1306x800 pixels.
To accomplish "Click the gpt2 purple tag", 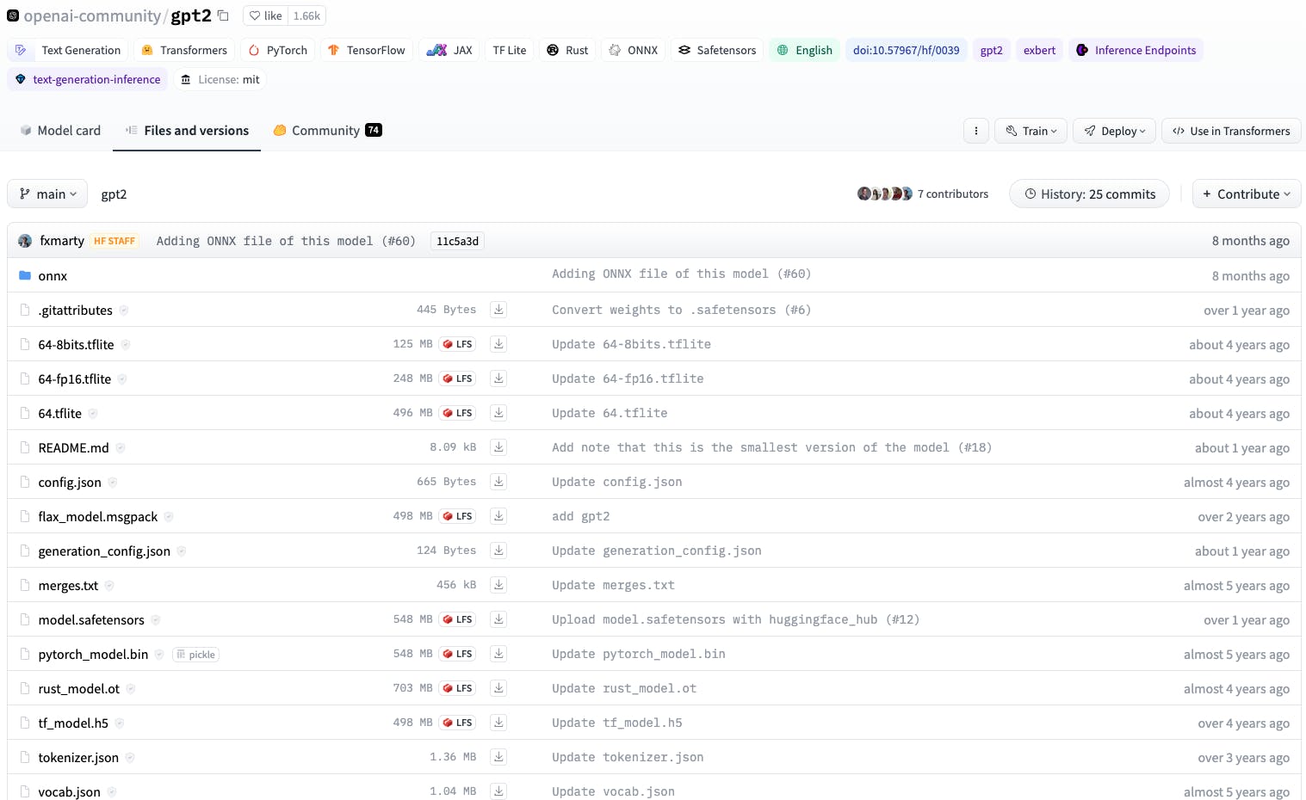I will click(x=991, y=50).
